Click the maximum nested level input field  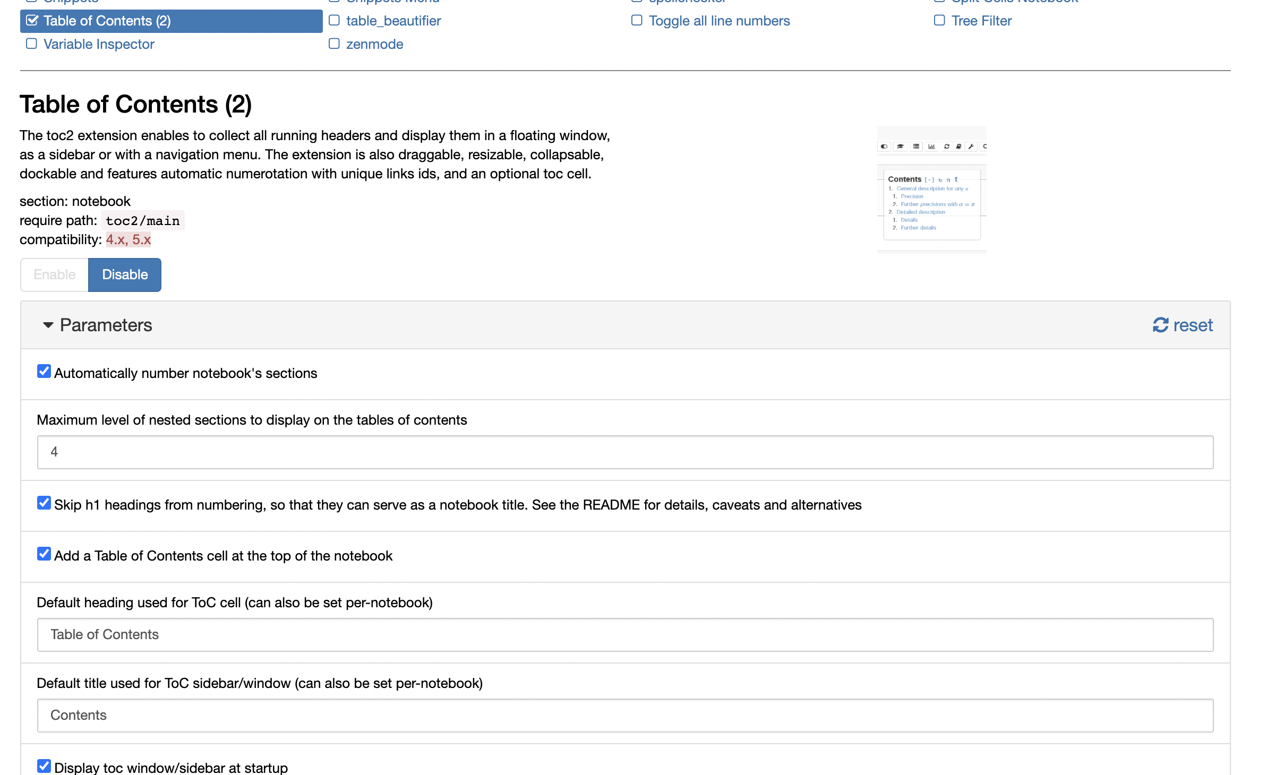pyautogui.click(x=625, y=452)
